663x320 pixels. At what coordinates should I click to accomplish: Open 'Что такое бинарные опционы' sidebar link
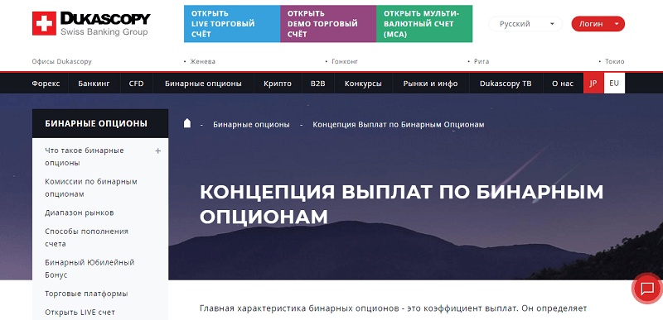[x=85, y=156]
